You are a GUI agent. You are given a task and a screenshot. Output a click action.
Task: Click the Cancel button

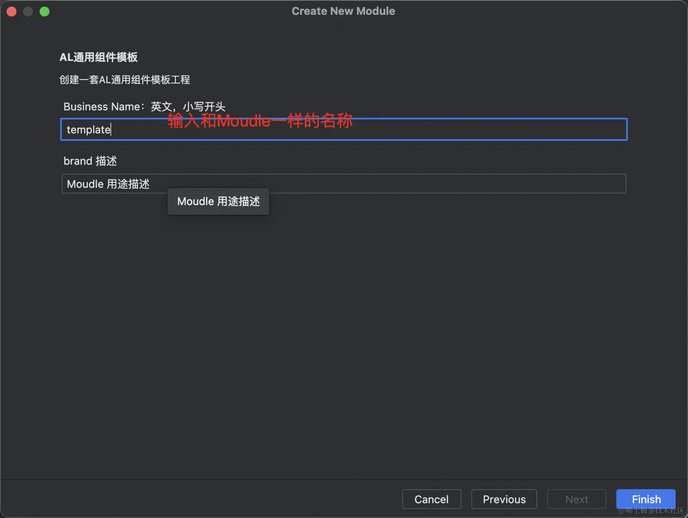click(431, 499)
